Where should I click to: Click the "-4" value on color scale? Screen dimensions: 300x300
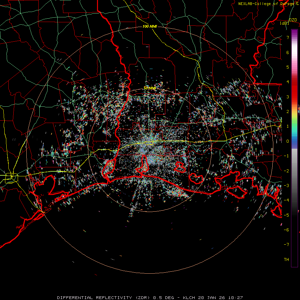click(x=286, y=200)
